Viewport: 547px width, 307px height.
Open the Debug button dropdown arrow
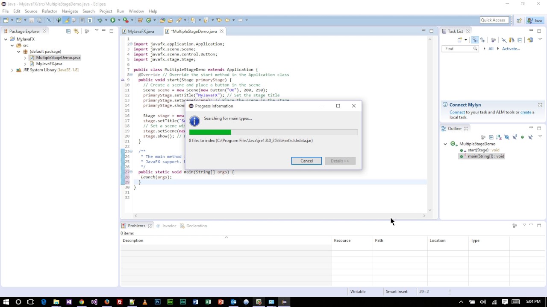tap(106, 20)
